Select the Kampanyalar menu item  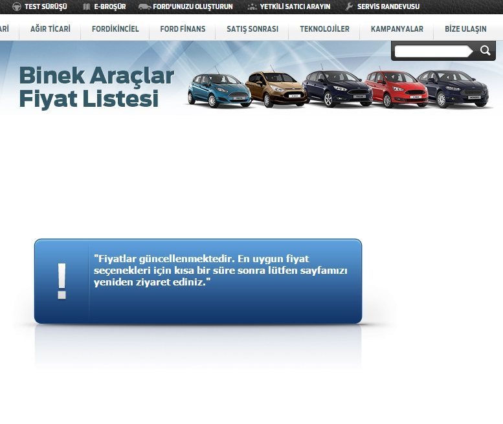coord(397,29)
